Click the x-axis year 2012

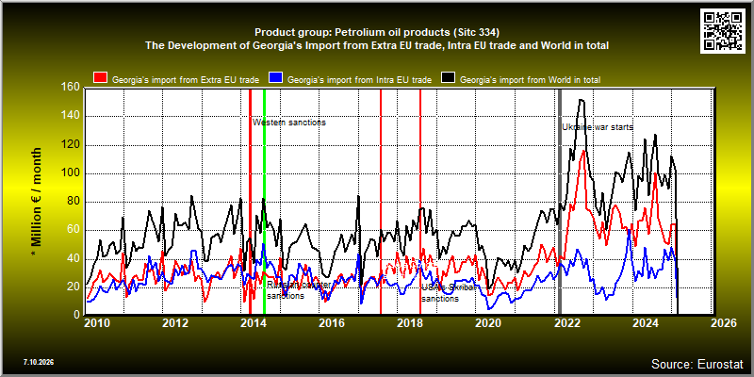click(x=175, y=323)
